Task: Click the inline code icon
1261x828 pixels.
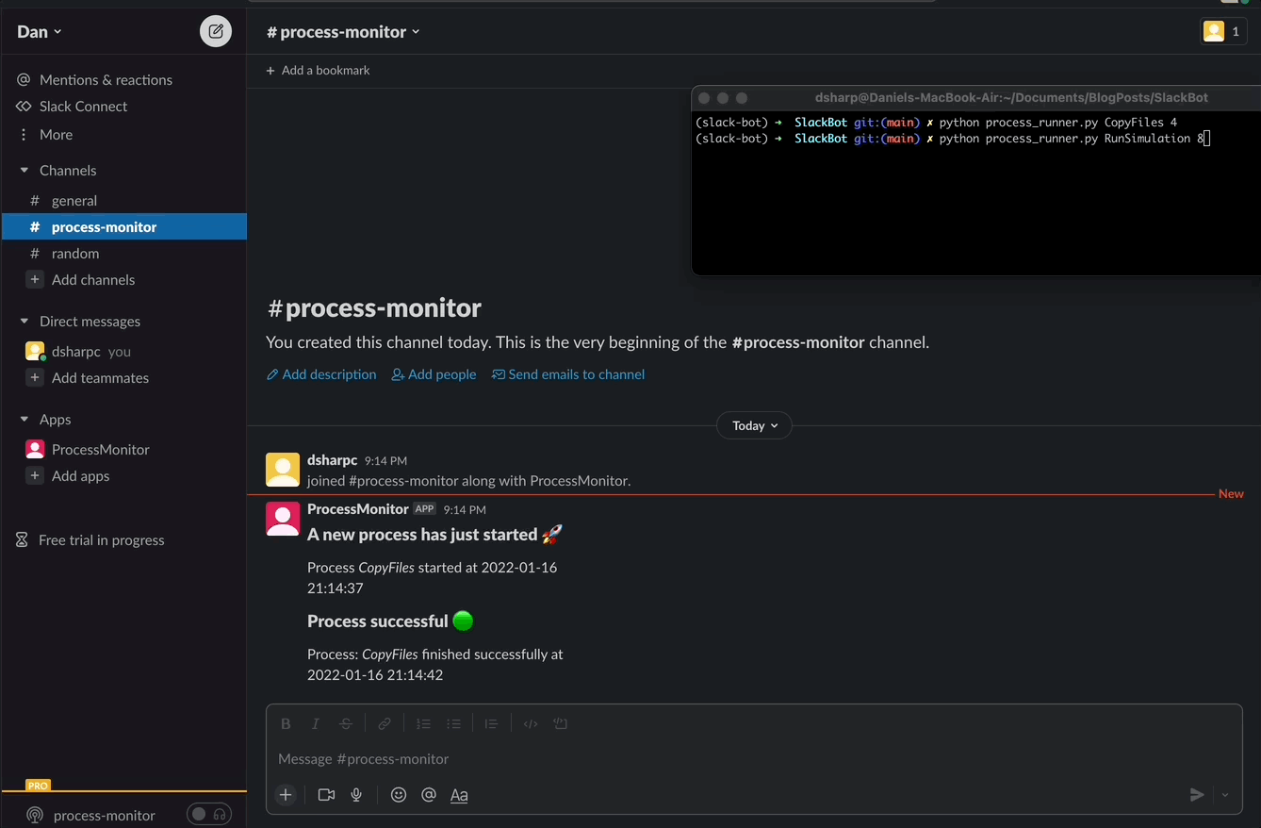Action: point(531,724)
